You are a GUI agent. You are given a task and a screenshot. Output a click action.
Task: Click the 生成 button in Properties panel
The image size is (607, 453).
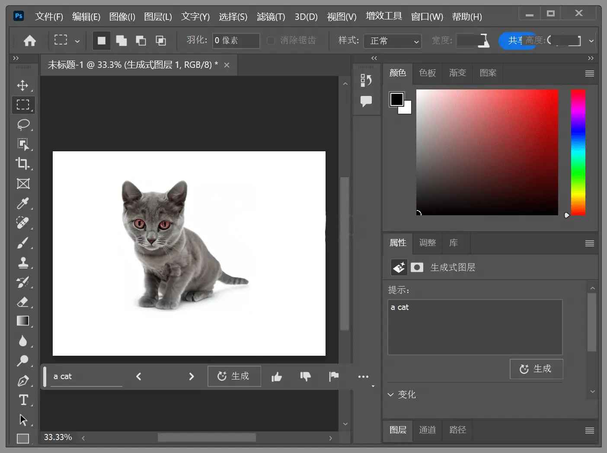[536, 369]
